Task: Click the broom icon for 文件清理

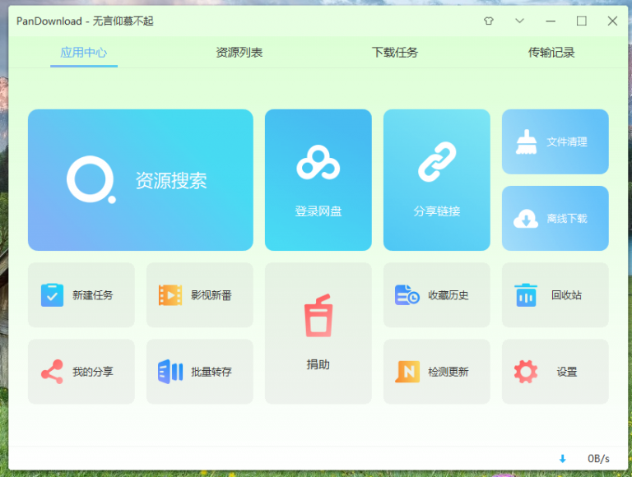Action: [526, 141]
